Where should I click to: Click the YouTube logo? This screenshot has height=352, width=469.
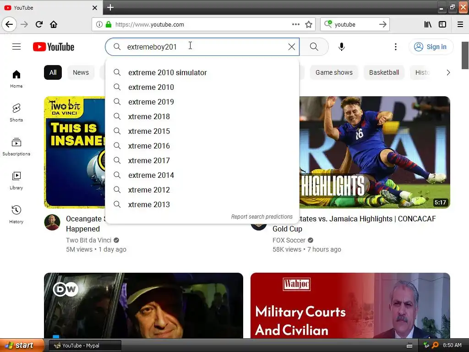[54, 47]
